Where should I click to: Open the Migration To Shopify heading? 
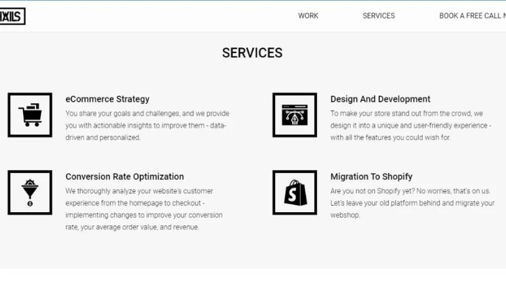click(x=371, y=177)
